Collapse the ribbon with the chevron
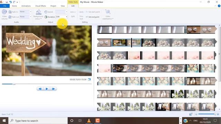Image resolution: width=221 pixels, height=124 pixels. pyautogui.click(x=215, y=6)
